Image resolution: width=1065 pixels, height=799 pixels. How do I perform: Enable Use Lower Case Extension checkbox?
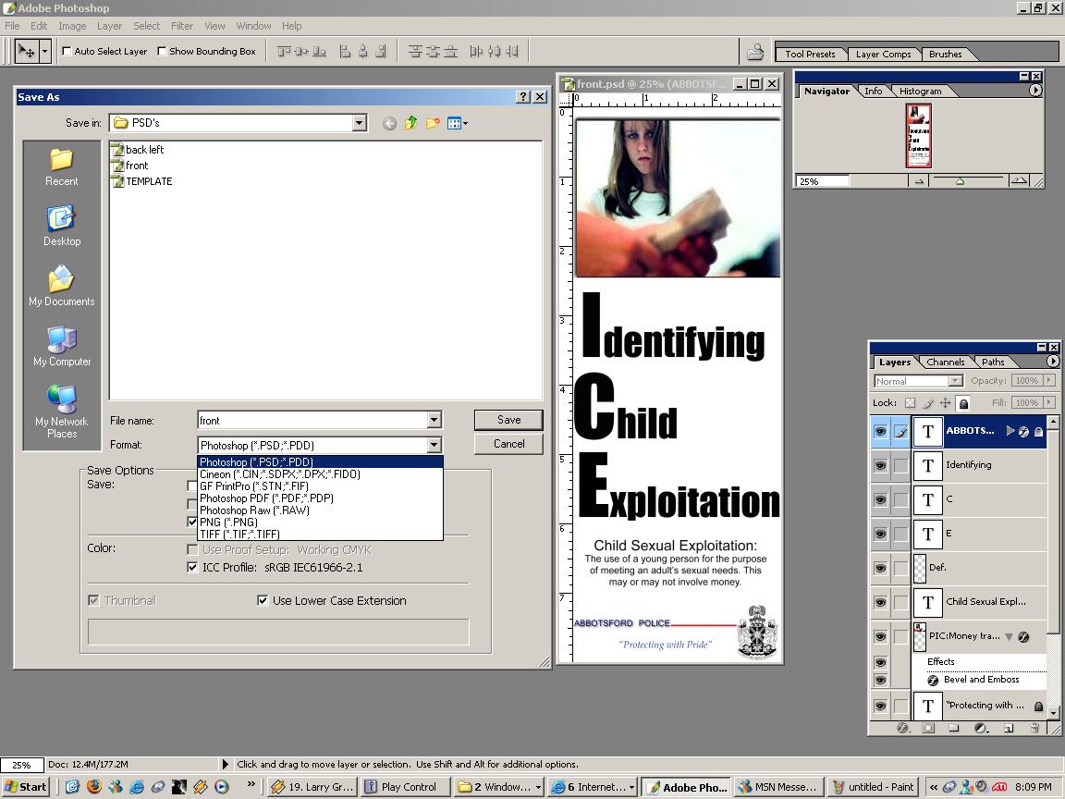263,600
